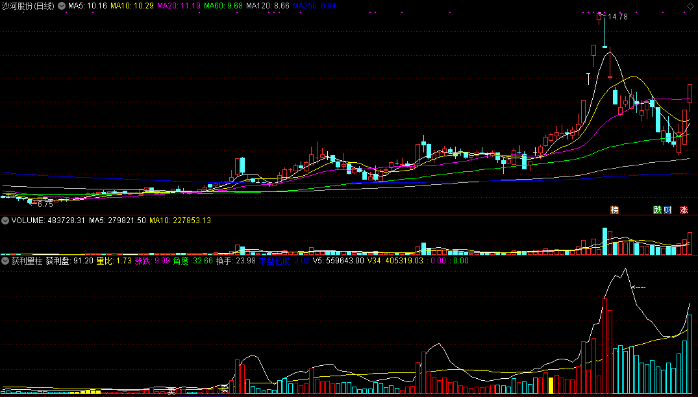Click the V5: 559643.00 value
Viewport: 698px width, 397px height.
338,261
